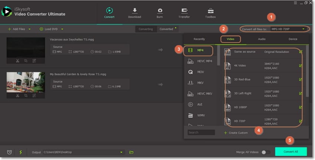Click the iSkysoft logo icon

point(7,12)
